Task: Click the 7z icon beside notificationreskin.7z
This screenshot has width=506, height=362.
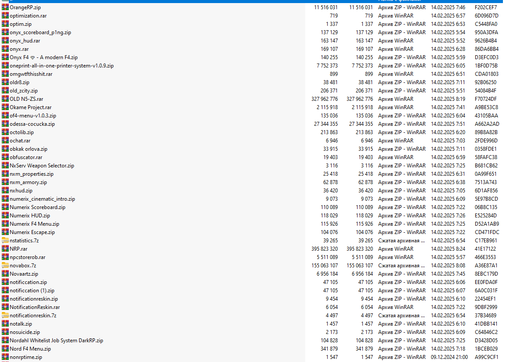Action: click(x=5, y=316)
